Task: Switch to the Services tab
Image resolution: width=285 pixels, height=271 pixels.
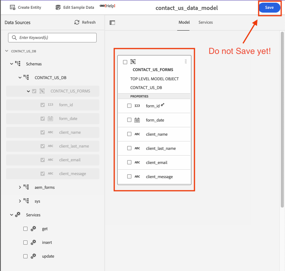Action: coord(206,23)
